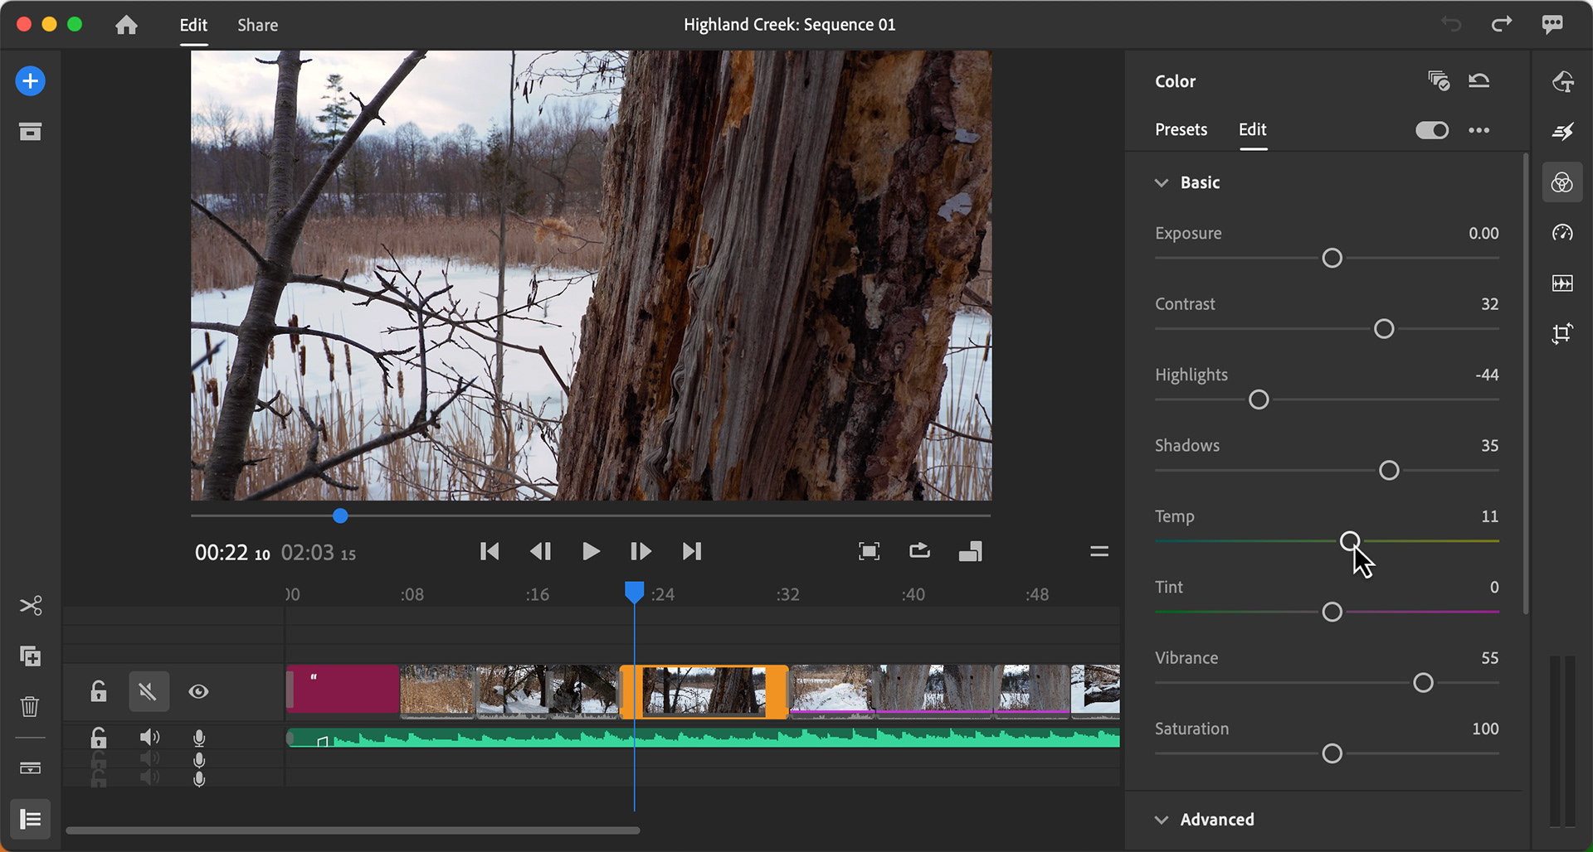Switch to the Share workspace tab
The image size is (1593, 852).
pos(257,25)
